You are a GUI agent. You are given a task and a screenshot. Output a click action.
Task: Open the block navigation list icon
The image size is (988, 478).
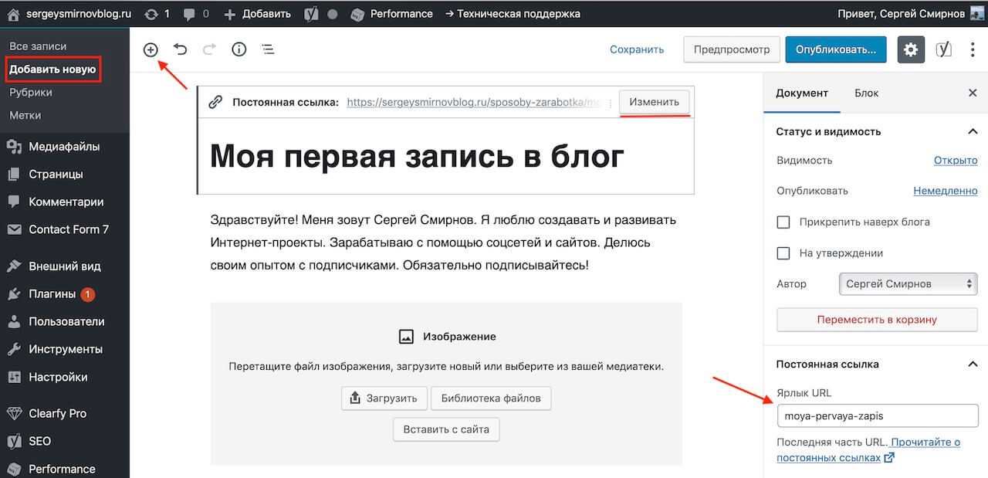[268, 49]
